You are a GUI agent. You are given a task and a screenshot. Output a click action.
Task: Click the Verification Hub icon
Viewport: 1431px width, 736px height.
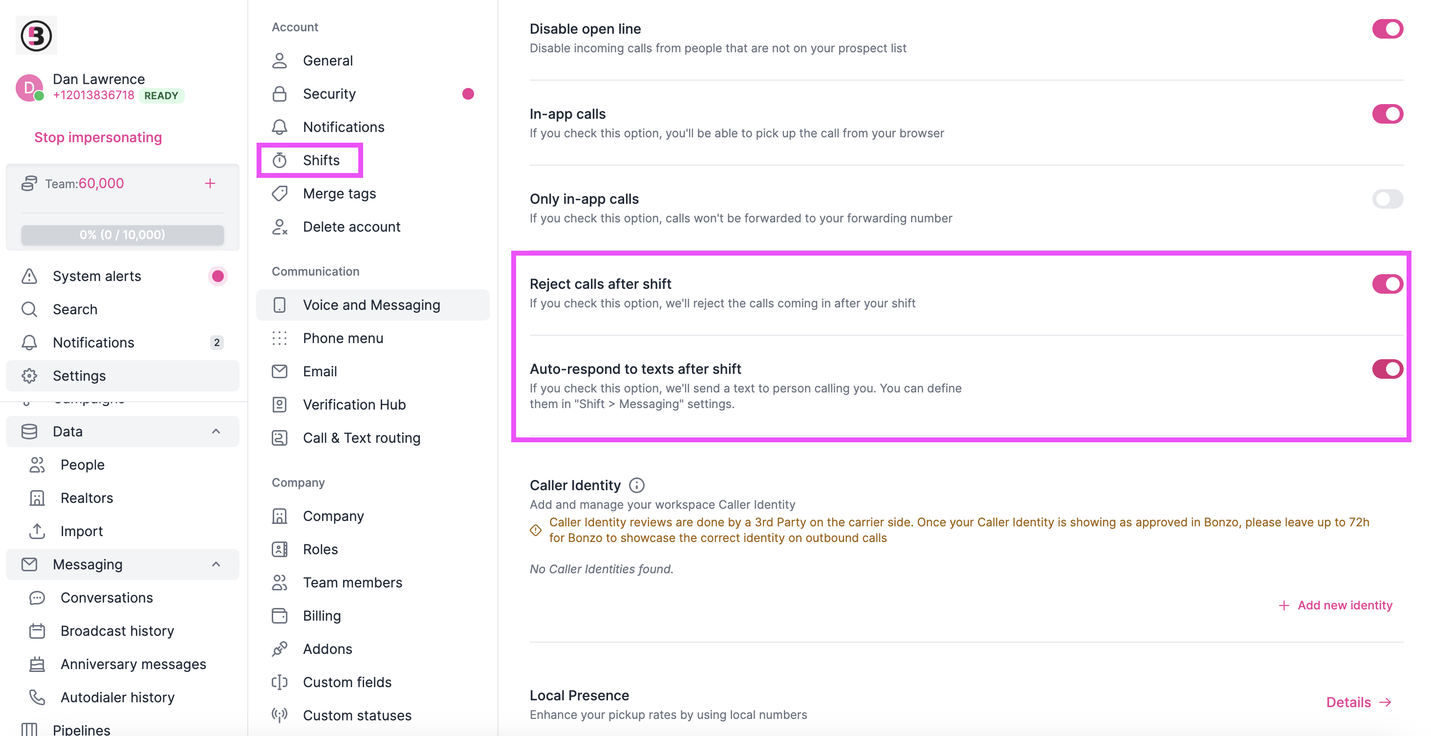(280, 404)
